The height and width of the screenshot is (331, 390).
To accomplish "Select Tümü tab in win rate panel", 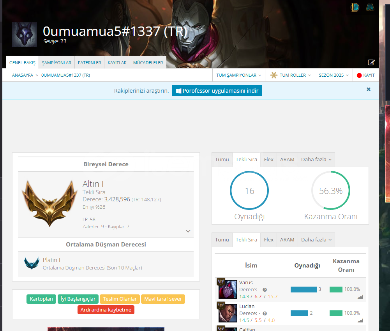I will [x=222, y=159].
